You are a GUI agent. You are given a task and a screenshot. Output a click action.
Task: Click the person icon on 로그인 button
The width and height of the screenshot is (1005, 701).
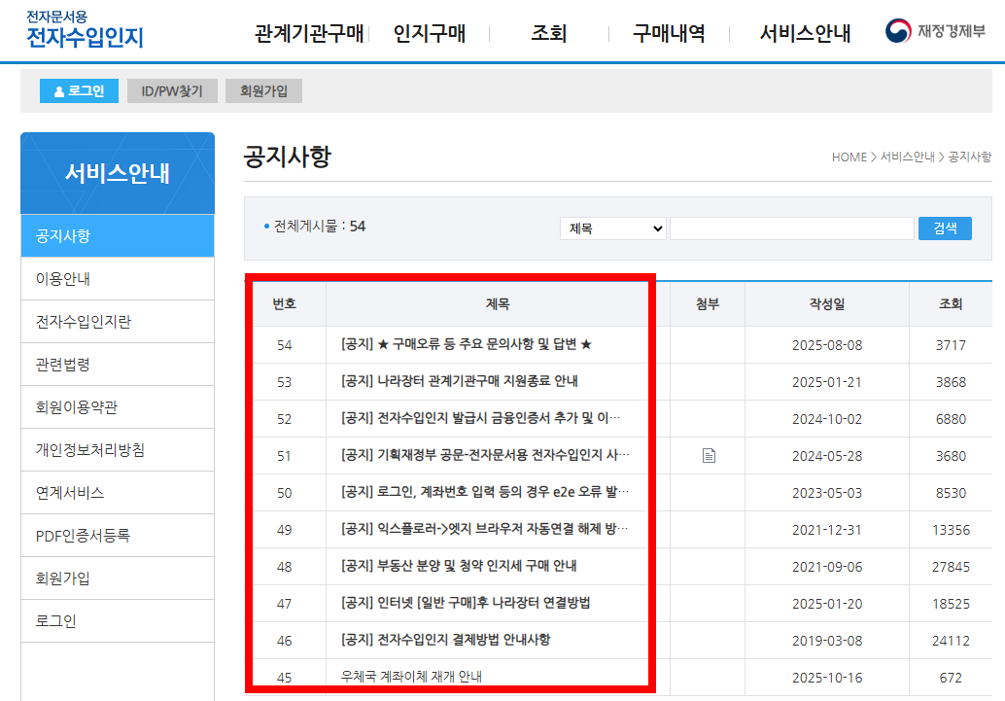(x=58, y=91)
